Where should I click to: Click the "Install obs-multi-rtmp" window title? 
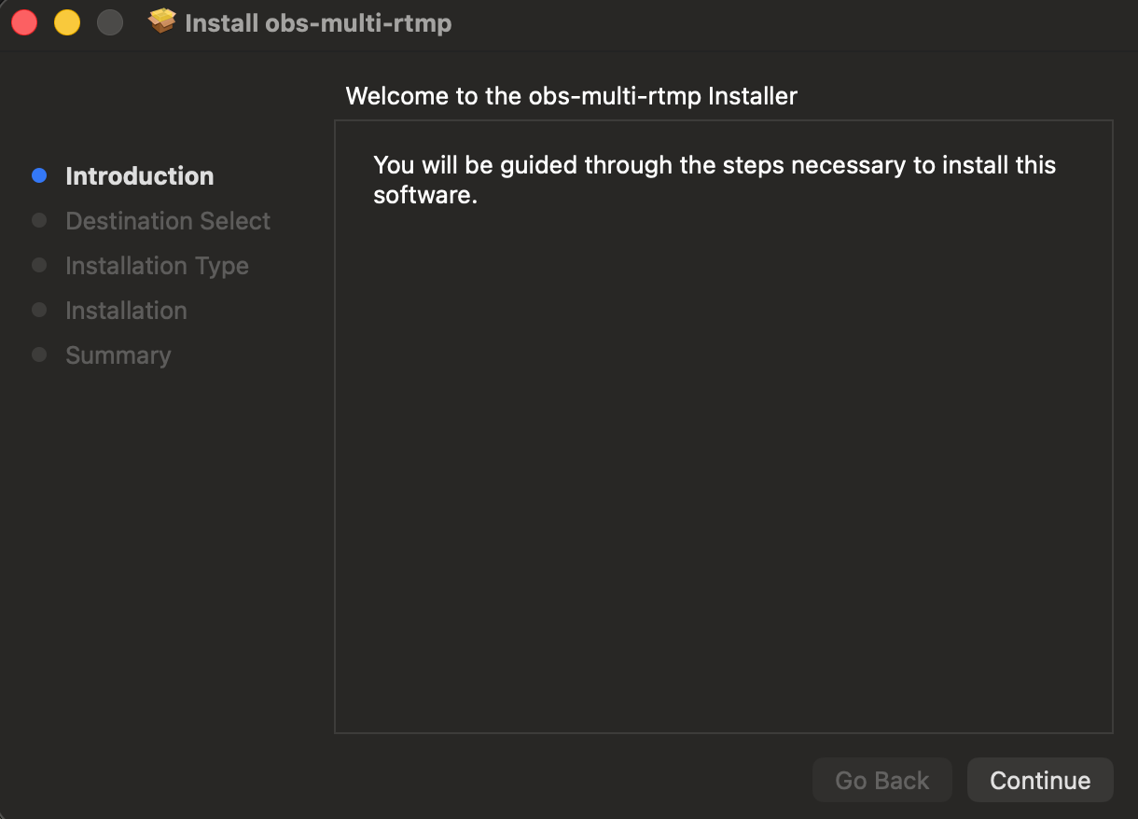coord(318,23)
